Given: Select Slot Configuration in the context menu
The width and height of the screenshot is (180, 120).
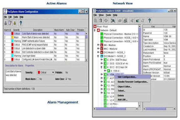Looking at the screenshot, I should (127, 77).
